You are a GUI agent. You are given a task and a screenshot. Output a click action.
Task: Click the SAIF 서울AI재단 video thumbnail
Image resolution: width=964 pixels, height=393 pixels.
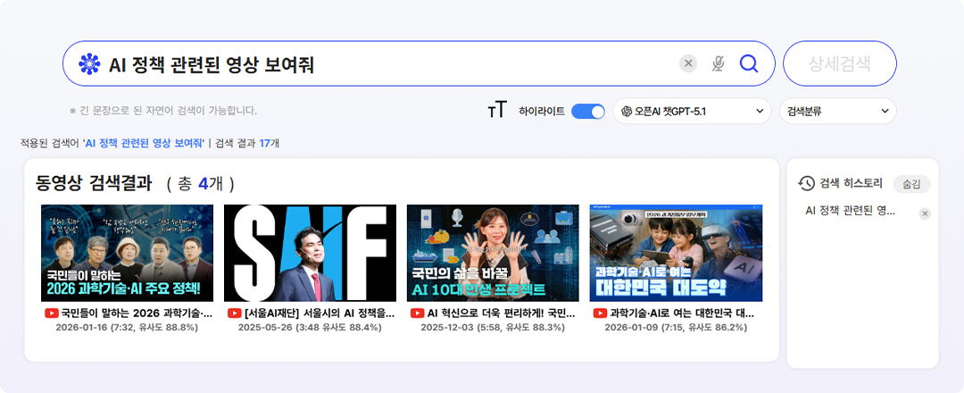coord(310,253)
